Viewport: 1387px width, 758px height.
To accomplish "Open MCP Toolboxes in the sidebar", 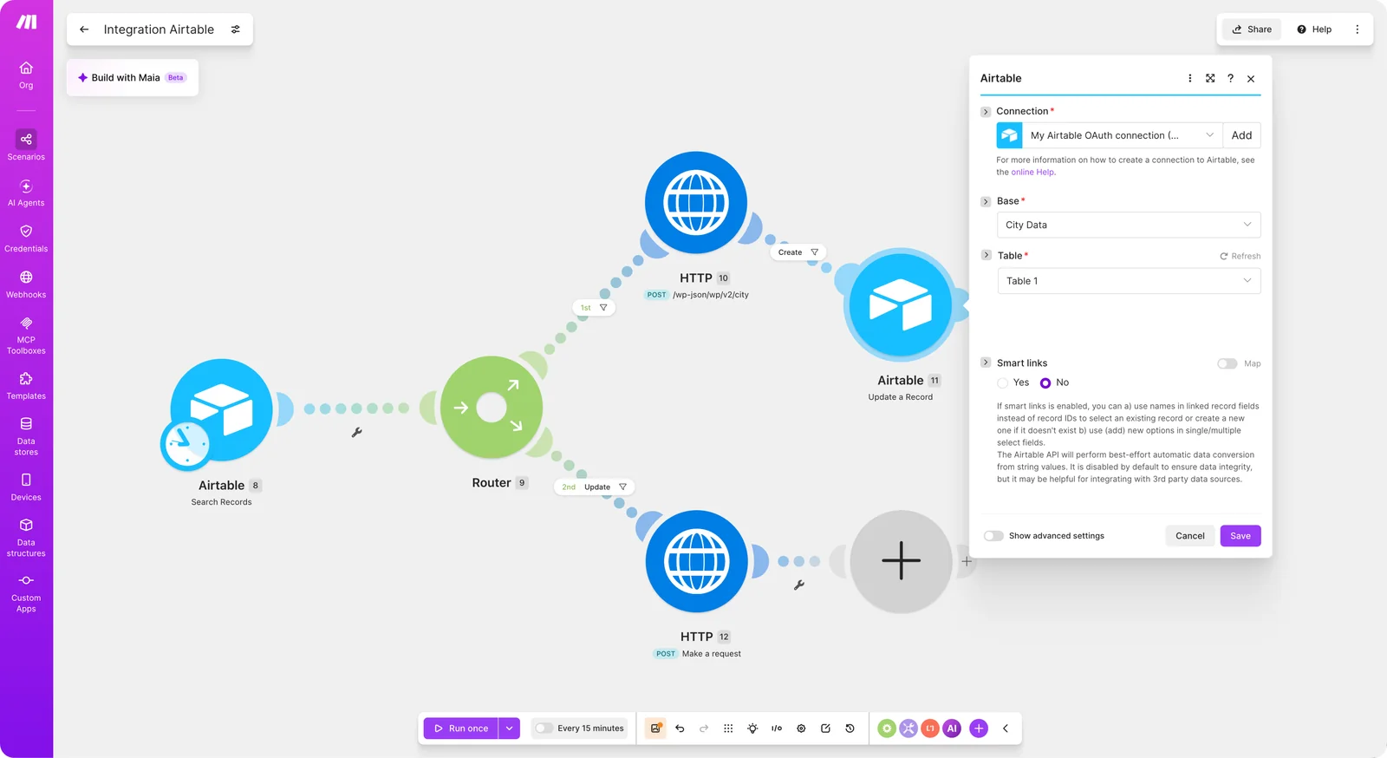I will (x=26, y=335).
